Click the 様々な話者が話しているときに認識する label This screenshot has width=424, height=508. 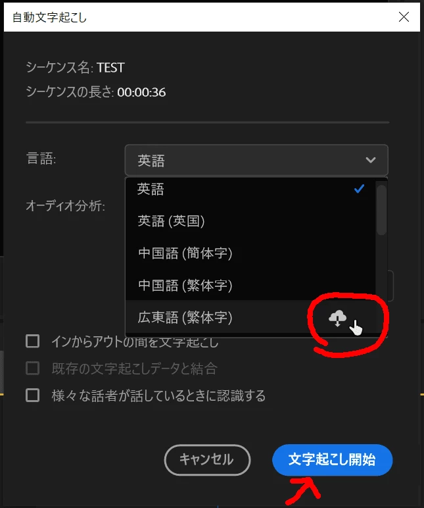(158, 395)
